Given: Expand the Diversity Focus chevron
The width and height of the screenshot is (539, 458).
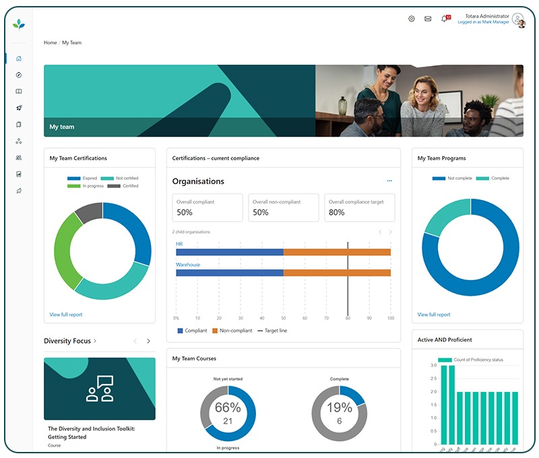Looking at the screenshot, I should 95,341.
